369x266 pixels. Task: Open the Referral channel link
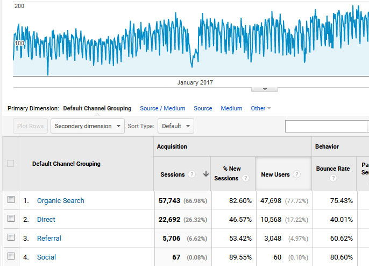pyautogui.click(x=49, y=238)
